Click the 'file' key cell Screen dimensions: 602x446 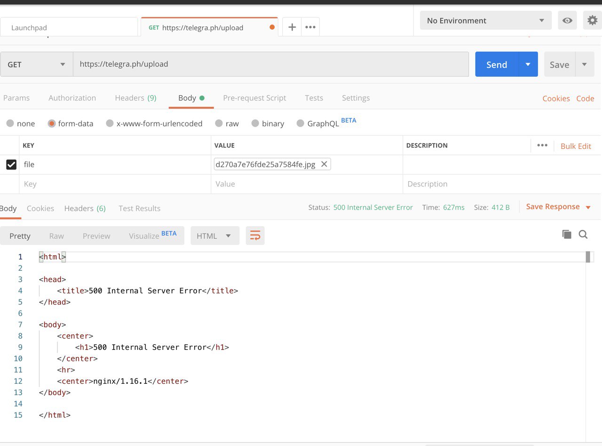115,164
